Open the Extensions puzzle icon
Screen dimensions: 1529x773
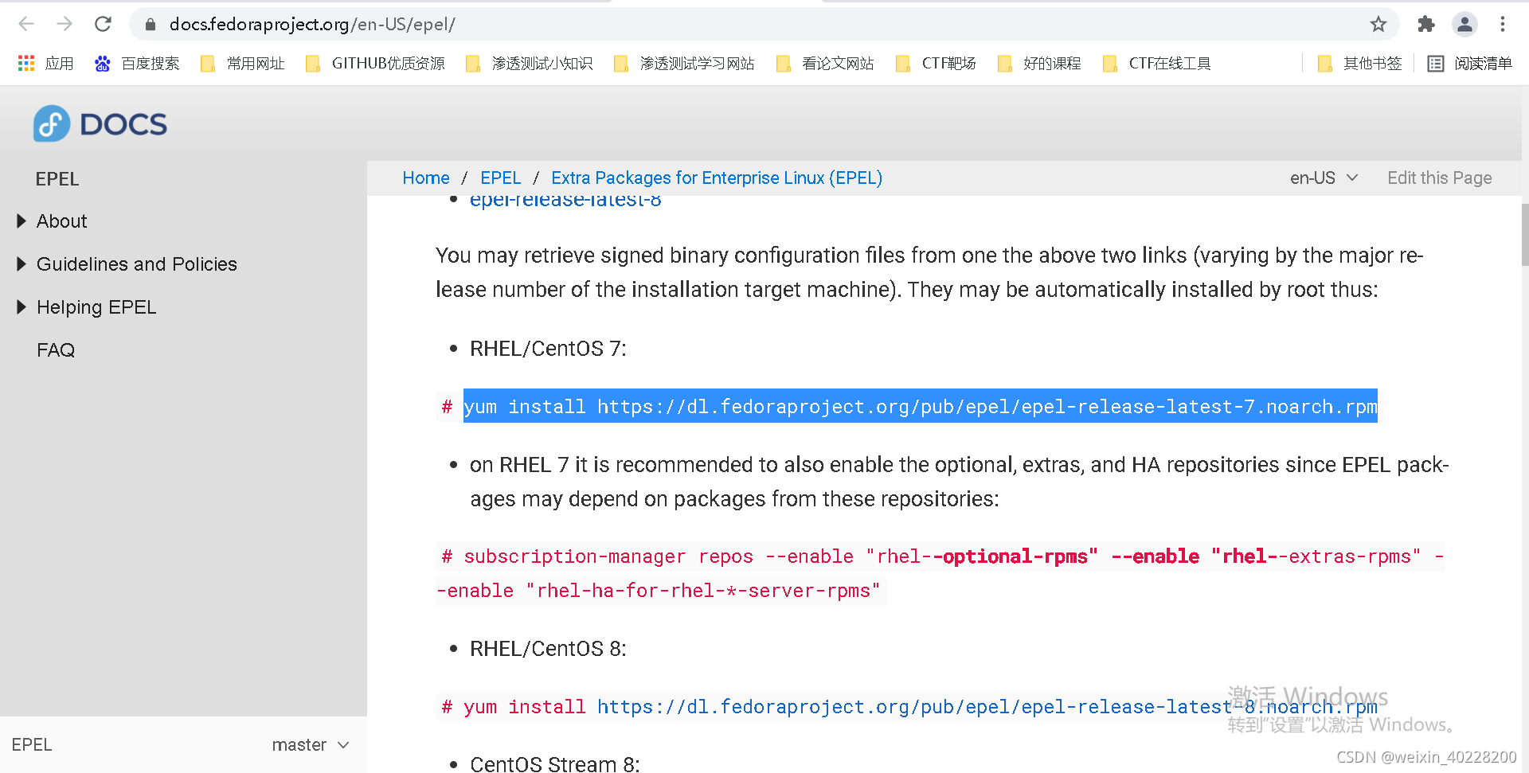pyautogui.click(x=1425, y=24)
